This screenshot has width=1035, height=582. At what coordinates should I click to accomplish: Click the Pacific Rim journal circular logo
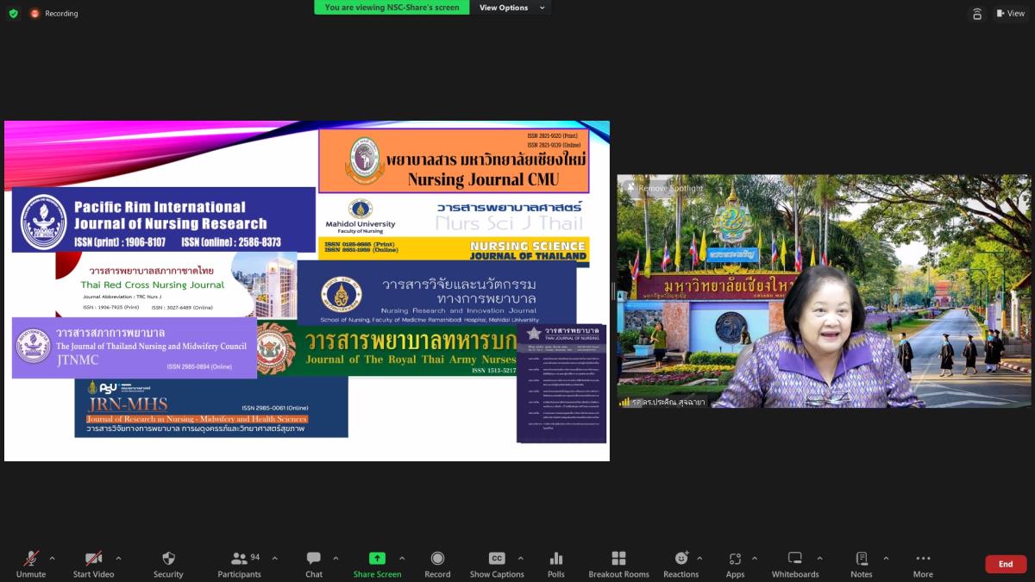click(x=42, y=221)
